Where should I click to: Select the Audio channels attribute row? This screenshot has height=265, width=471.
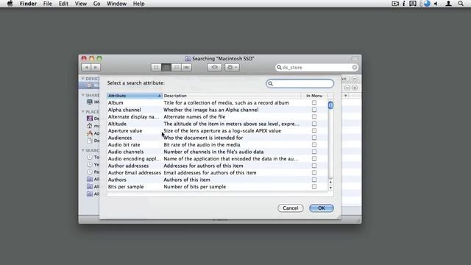click(217, 152)
